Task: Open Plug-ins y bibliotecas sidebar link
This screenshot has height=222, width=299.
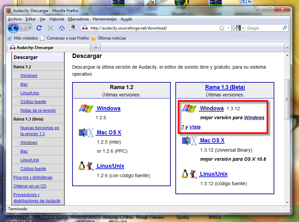Action: pos(33,177)
